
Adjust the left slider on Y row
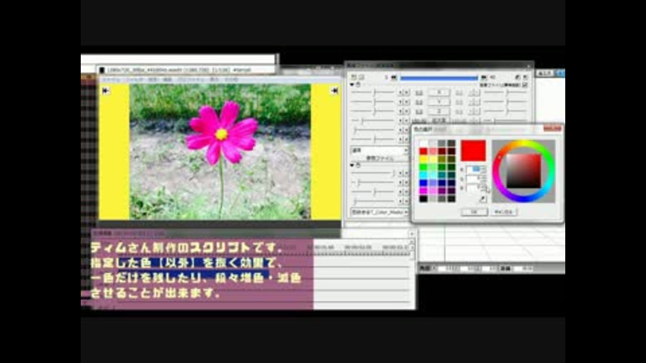click(374, 102)
